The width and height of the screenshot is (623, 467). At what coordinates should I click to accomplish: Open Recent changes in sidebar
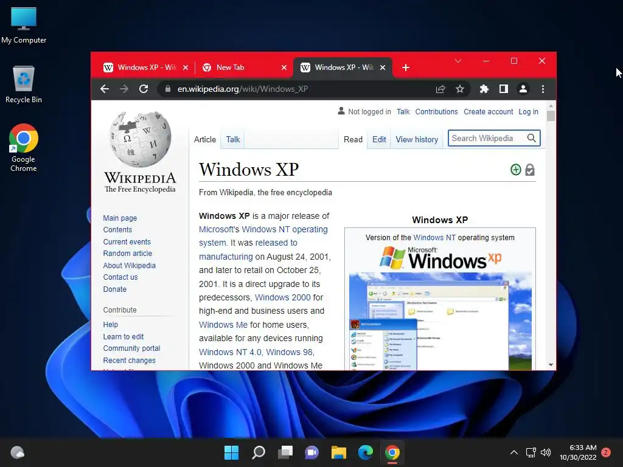click(x=129, y=361)
